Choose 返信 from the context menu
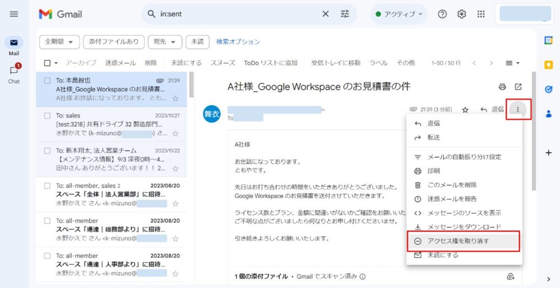 [x=464, y=124]
